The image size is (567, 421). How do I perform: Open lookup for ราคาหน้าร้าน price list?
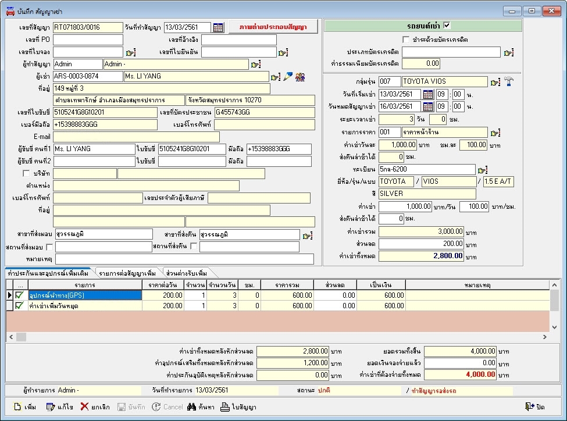click(x=495, y=133)
